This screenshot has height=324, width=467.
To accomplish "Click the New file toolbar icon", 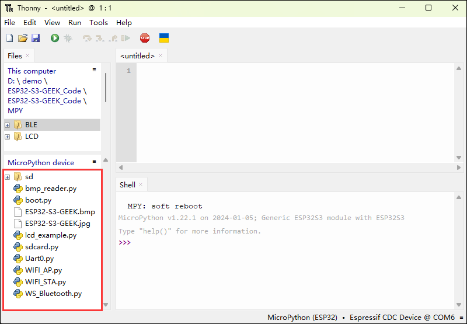I will point(9,38).
